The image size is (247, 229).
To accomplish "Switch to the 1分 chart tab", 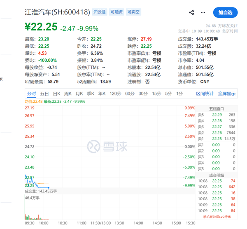I will 179,94.
